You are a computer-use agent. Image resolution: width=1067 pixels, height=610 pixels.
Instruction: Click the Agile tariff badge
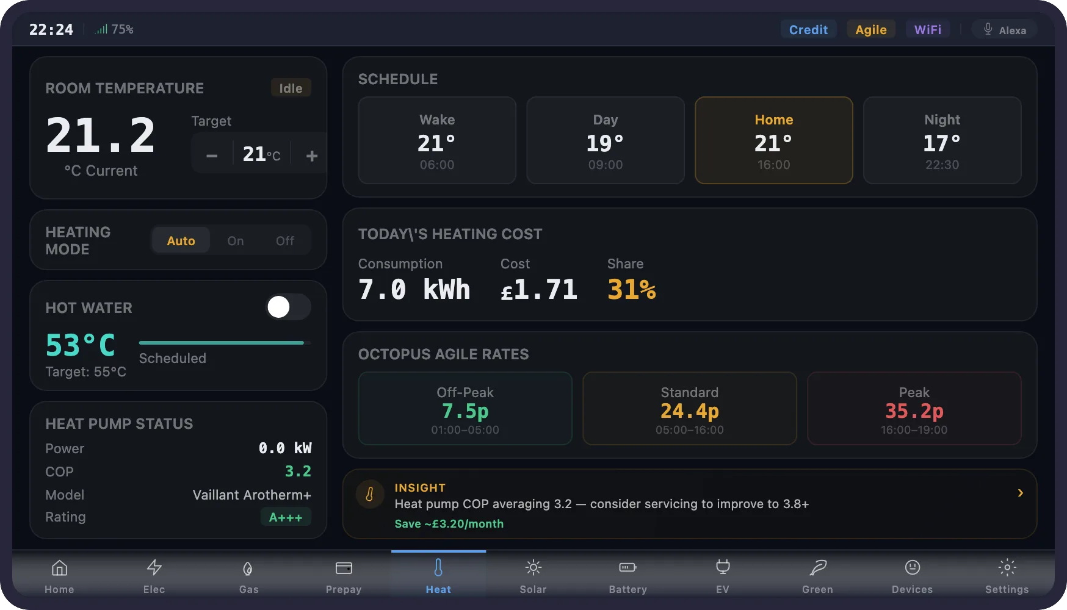coord(870,29)
